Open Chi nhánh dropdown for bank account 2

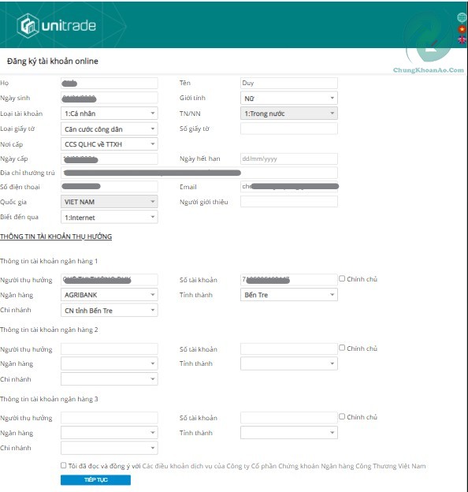tap(110, 379)
